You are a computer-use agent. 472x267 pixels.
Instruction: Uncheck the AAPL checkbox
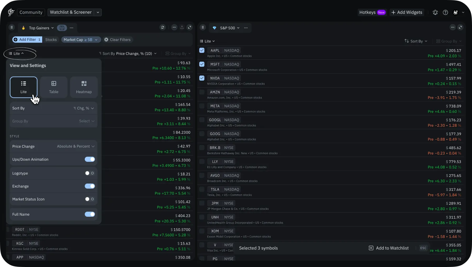pyautogui.click(x=202, y=51)
